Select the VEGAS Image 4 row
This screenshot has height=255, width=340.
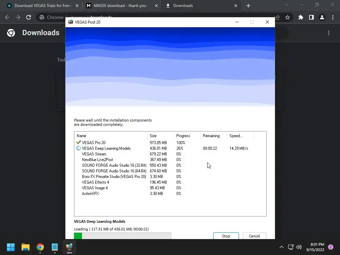point(170,188)
